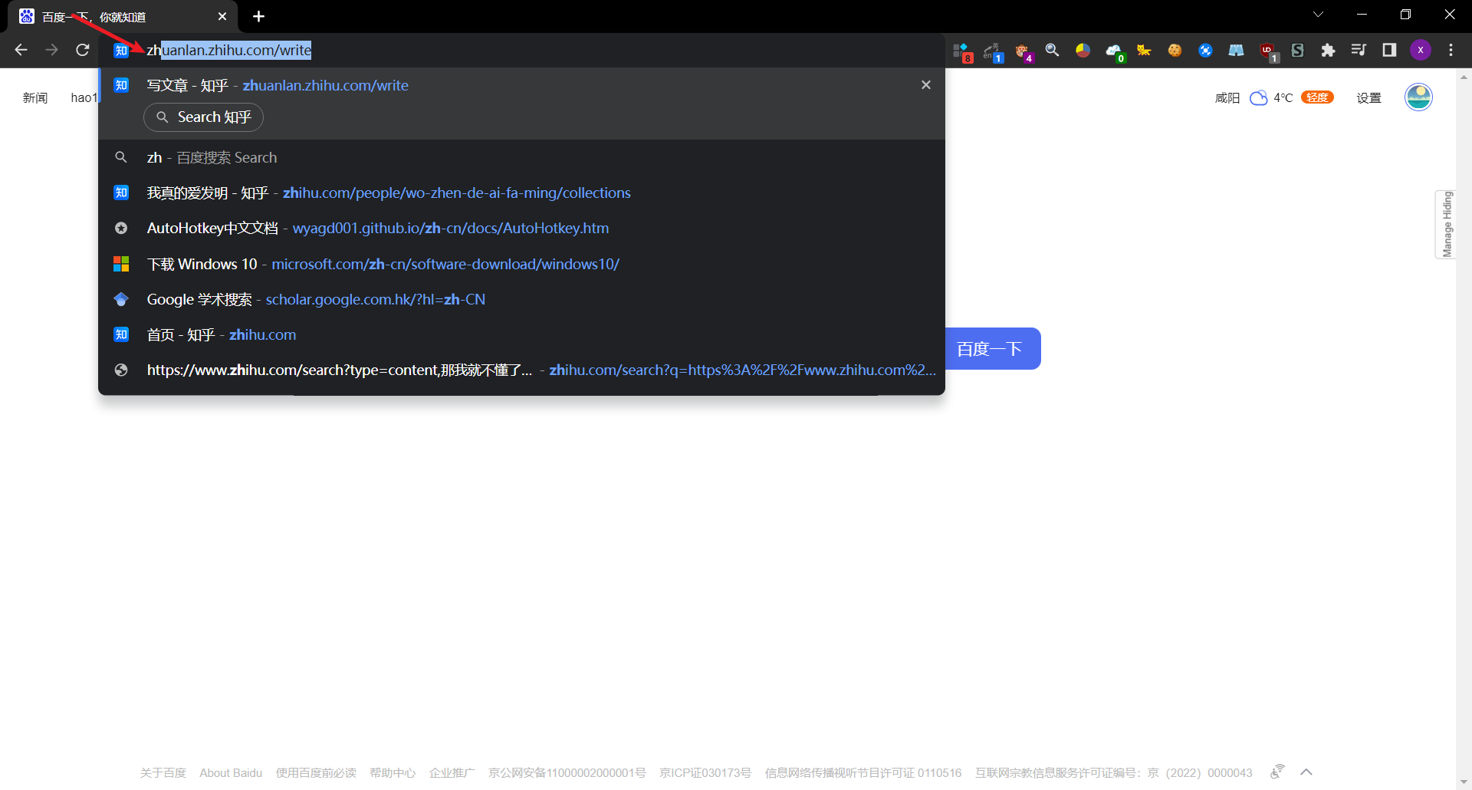This screenshot has width=1472, height=790.
Task: Click the footer feedback icon beside chevron
Action: [x=1276, y=772]
